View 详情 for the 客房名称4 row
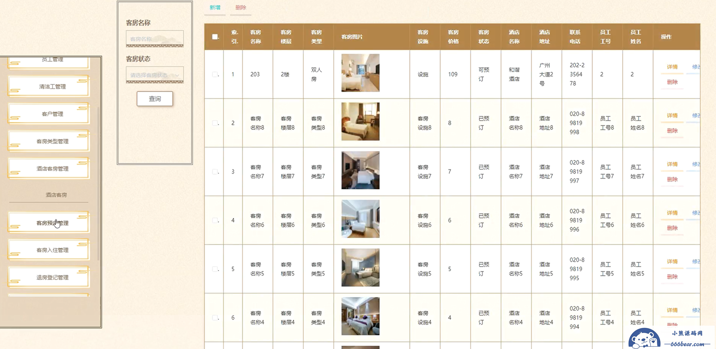Image resolution: width=716 pixels, height=349 pixels. [672, 310]
